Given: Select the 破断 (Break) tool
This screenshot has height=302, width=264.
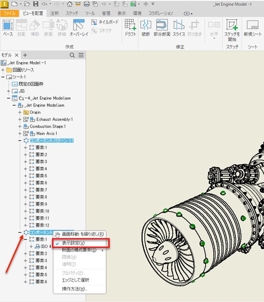Looking at the screenshot, I should 146,28.
